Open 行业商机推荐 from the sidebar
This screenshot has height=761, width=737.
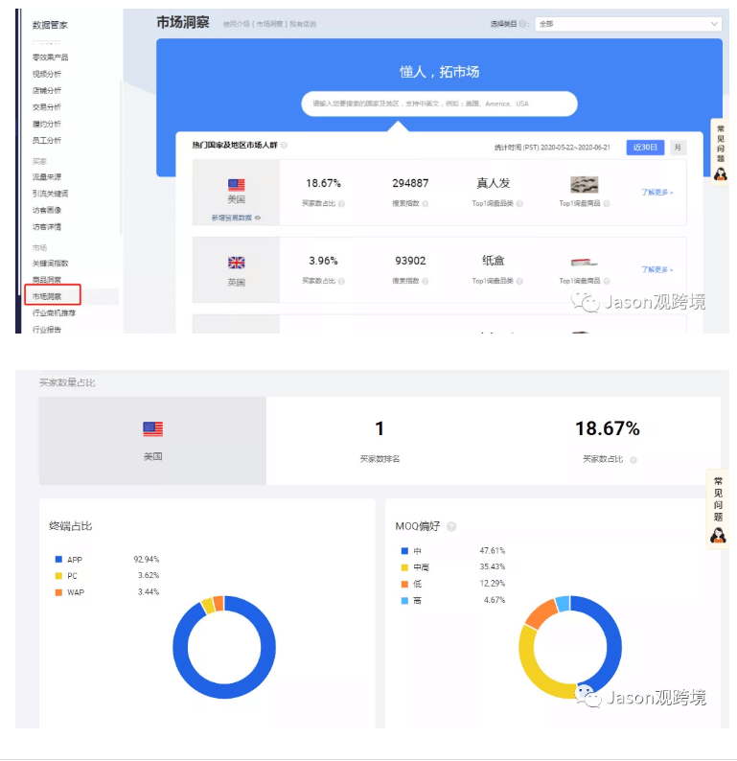(x=54, y=312)
